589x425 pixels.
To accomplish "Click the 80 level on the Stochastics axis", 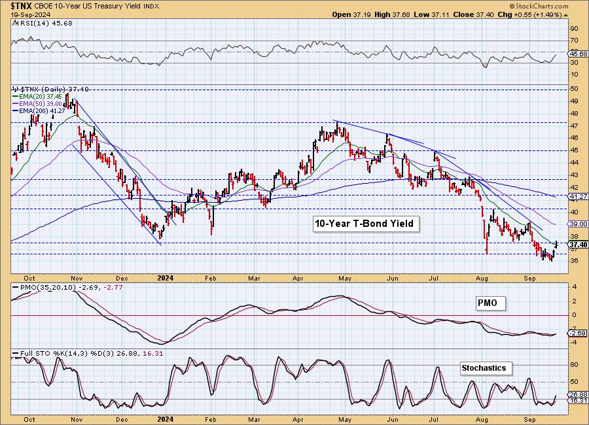I will (575, 365).
